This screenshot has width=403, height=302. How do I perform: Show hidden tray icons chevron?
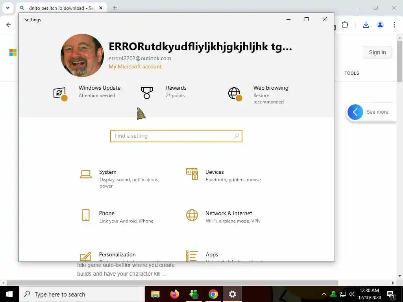pos(324,294)
